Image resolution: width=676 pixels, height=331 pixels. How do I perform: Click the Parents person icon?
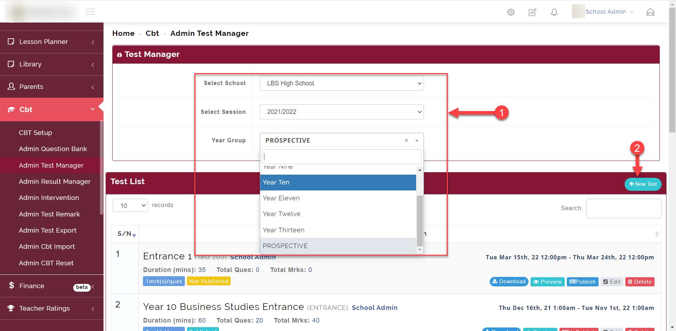(11, 86)
